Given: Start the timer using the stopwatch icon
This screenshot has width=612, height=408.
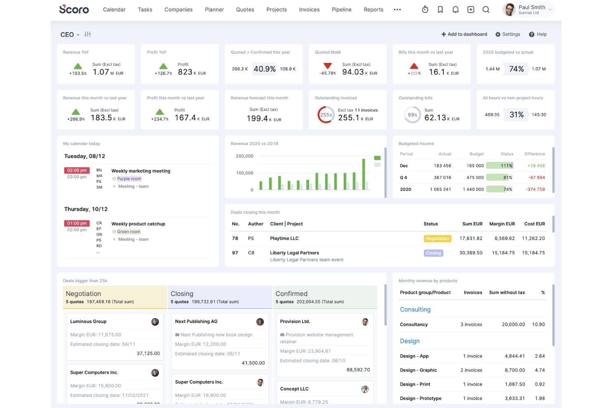Looking at the screenshot, I should tap(425, 9).
